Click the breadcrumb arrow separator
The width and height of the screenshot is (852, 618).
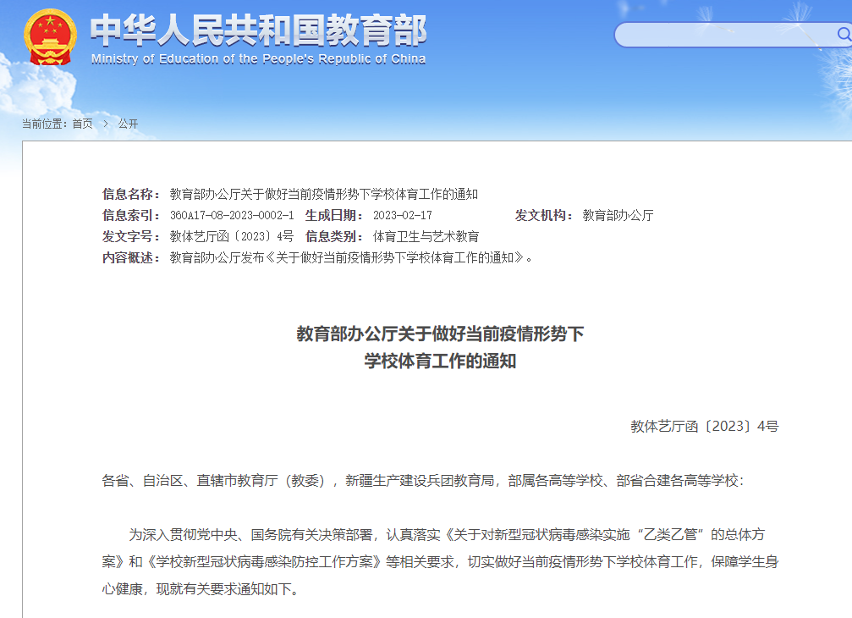click(106, 124)
